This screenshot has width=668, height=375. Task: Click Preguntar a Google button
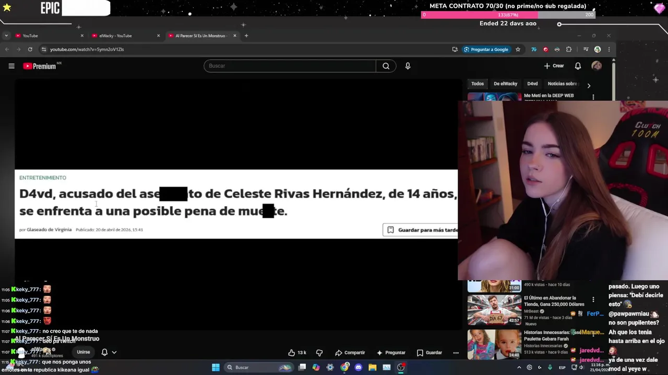coord(486,49)
